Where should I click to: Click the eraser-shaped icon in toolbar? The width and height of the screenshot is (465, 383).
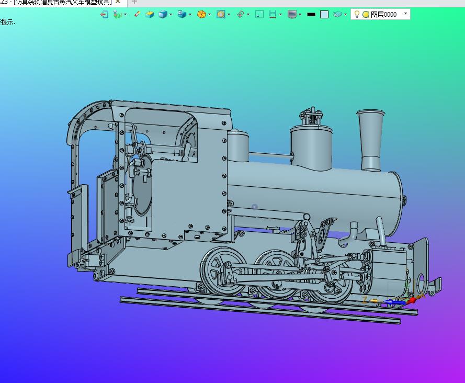coord(137,14)
